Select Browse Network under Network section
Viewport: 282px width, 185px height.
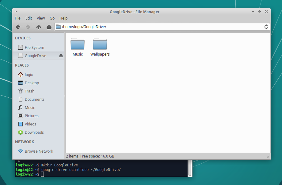(39, 151)
